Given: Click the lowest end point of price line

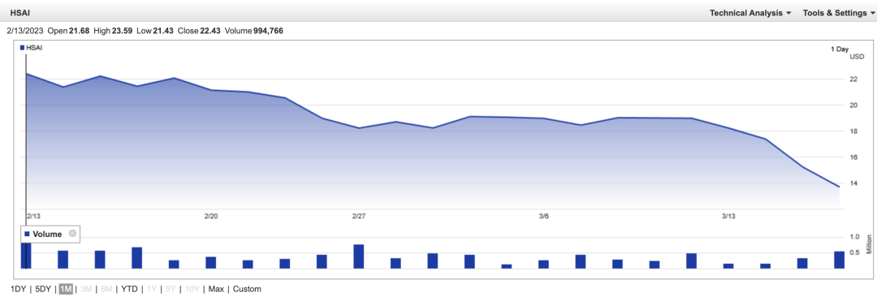Looking at the screenshot, I should pos(839,187).
